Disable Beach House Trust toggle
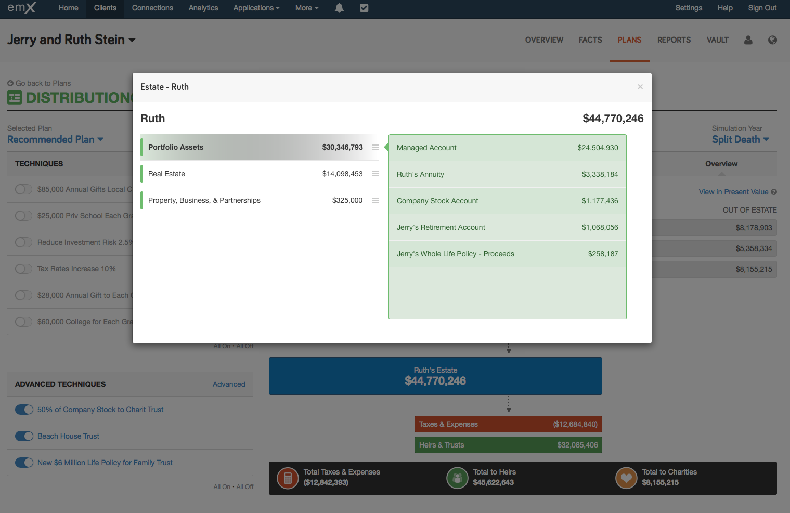The height and width of the screenshot is (513, 790). coord(24,436)
